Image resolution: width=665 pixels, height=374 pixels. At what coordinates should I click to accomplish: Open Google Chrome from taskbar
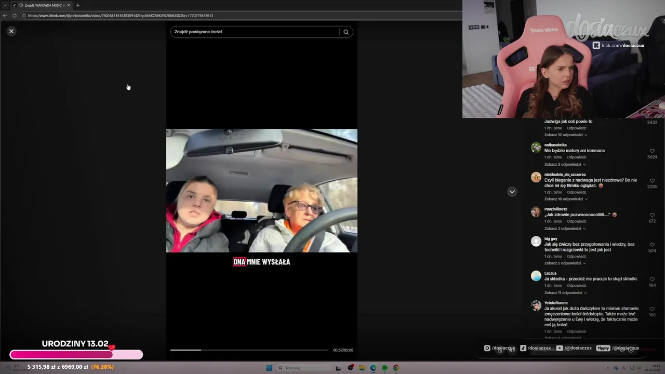396,368
